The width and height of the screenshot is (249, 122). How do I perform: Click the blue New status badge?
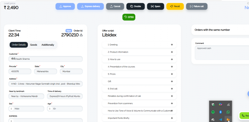pyautogui.click(x=69, y=31)
